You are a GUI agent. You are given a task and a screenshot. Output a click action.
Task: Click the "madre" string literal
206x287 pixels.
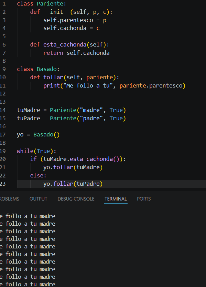(91, 110)
